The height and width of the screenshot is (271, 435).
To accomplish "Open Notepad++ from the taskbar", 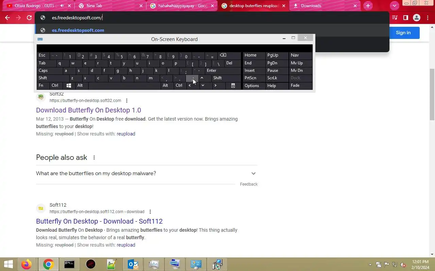I will pyautogui.click(x=111, y=264).
